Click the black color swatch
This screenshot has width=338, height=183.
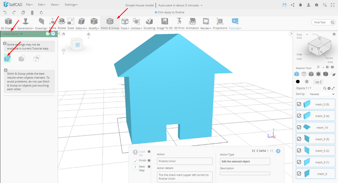click(298, 82)
